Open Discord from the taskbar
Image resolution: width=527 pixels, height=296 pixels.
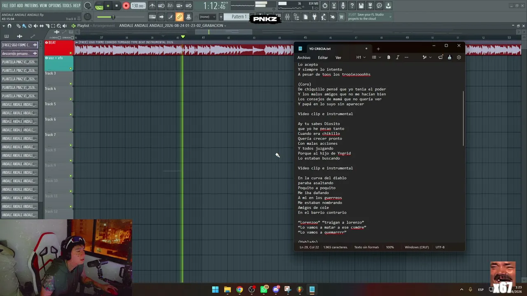tap(276, 289)
